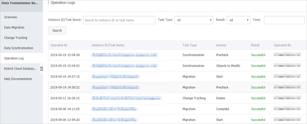This screenshot has width=307, height=124.
Task: Open the Task Type dropdown
Action: (194, 20)
